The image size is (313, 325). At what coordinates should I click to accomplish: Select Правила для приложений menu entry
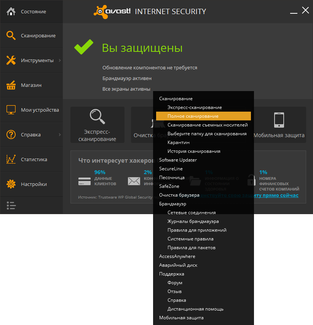[x=203, y=230]
